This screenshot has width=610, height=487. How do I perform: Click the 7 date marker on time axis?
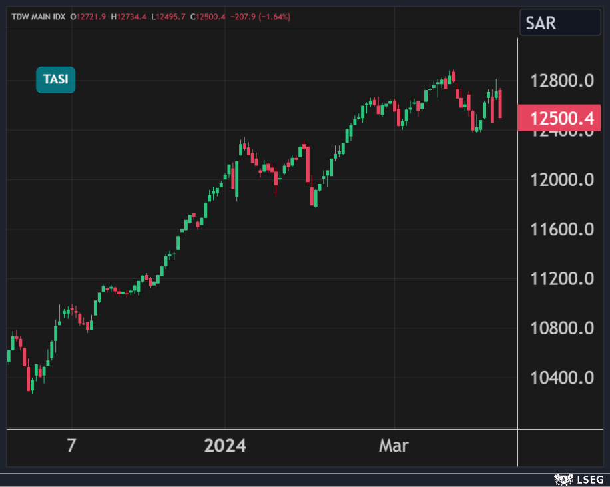point(71,446)
